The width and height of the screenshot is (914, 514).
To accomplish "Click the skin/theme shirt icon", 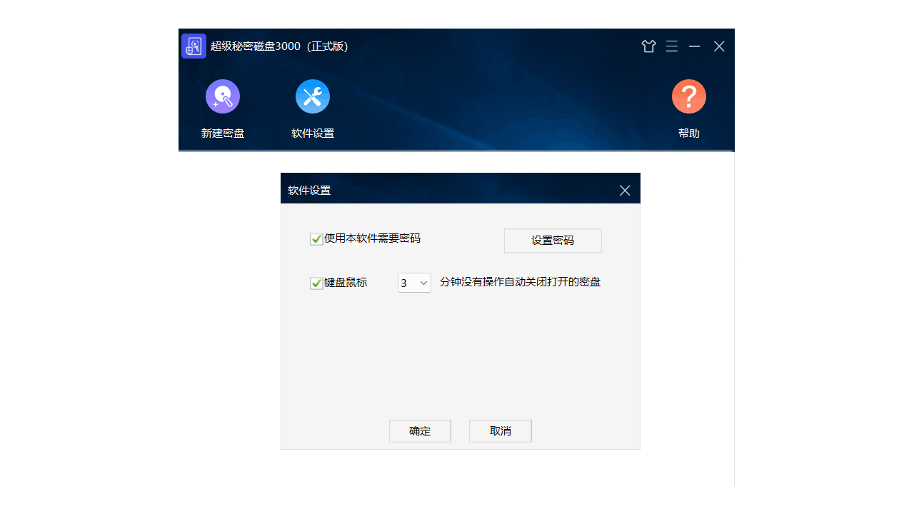I will 648,46.
